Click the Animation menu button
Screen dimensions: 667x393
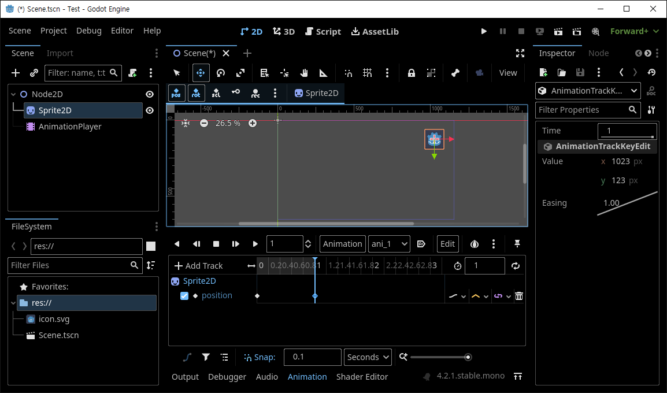tap(342, 244)
